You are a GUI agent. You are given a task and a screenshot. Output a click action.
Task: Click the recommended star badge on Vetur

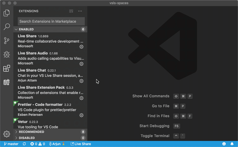pyautogui.click(x=15, y=120)
